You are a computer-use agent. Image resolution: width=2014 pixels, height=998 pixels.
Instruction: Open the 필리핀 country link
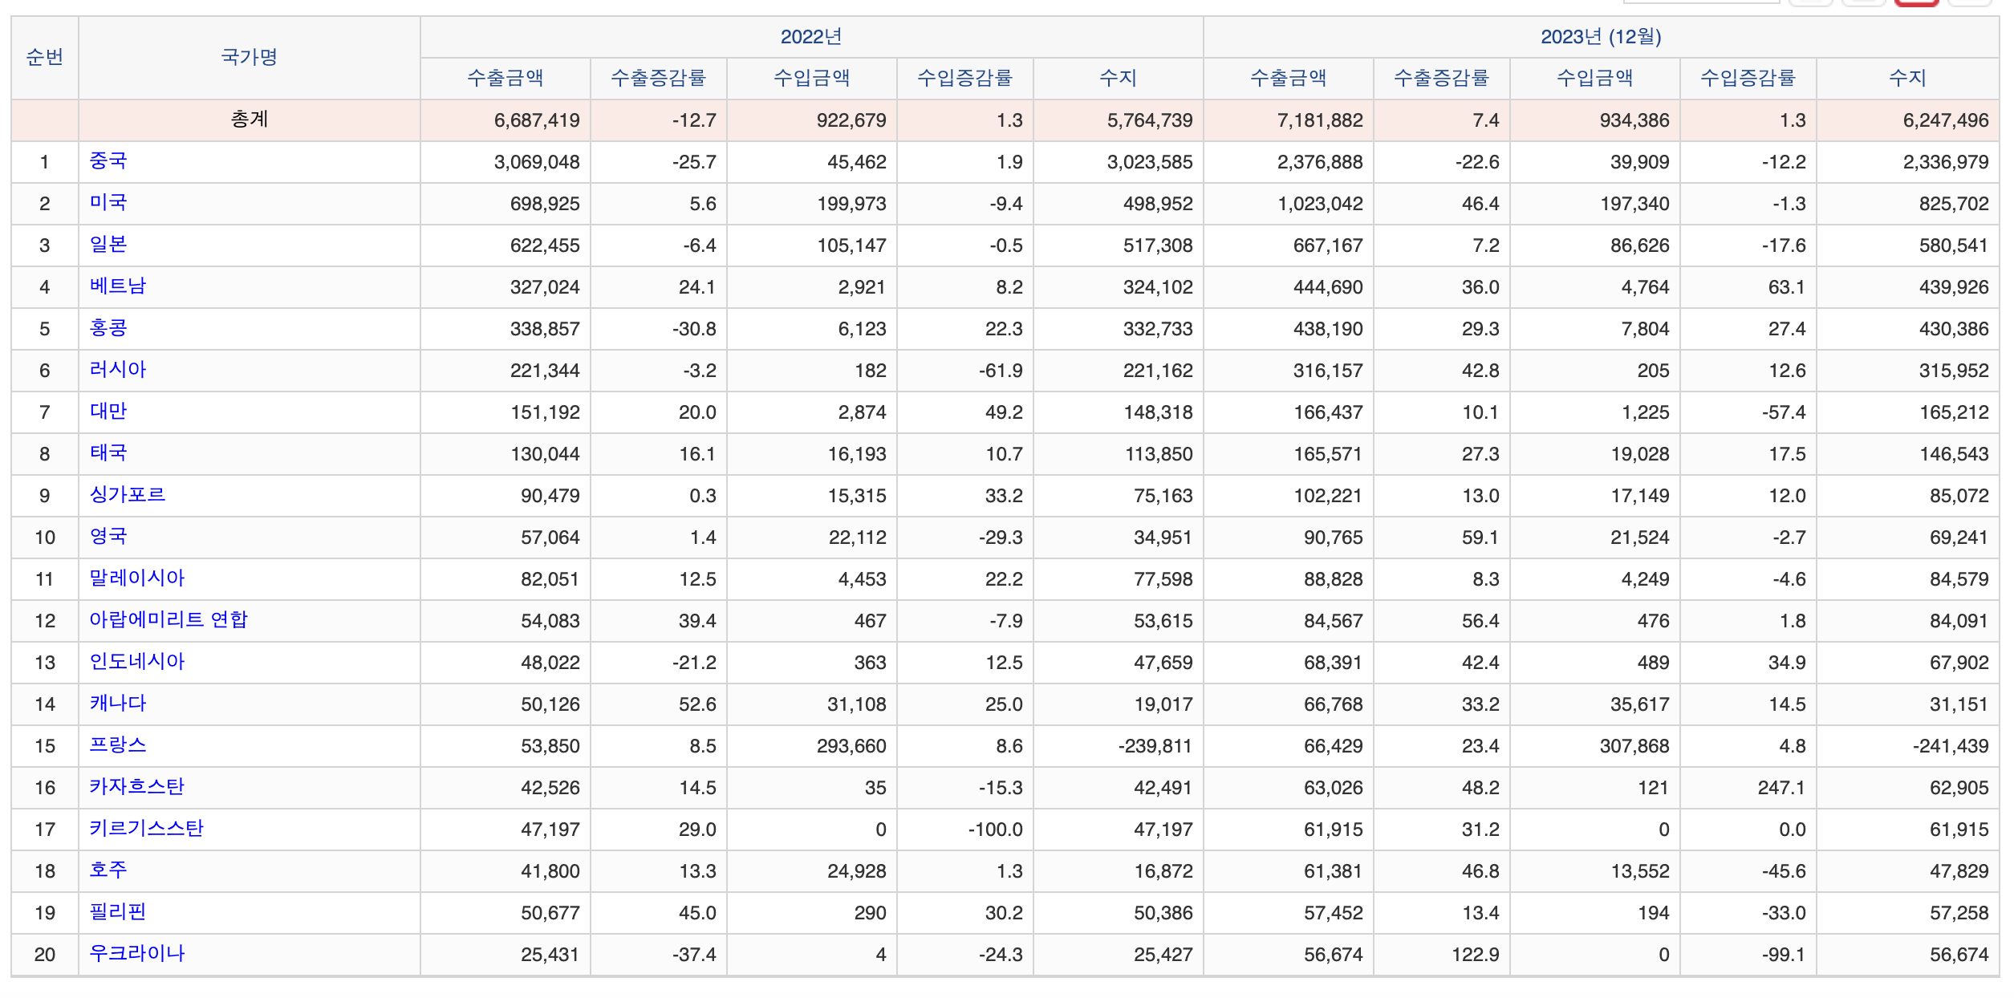pos(118,912)
